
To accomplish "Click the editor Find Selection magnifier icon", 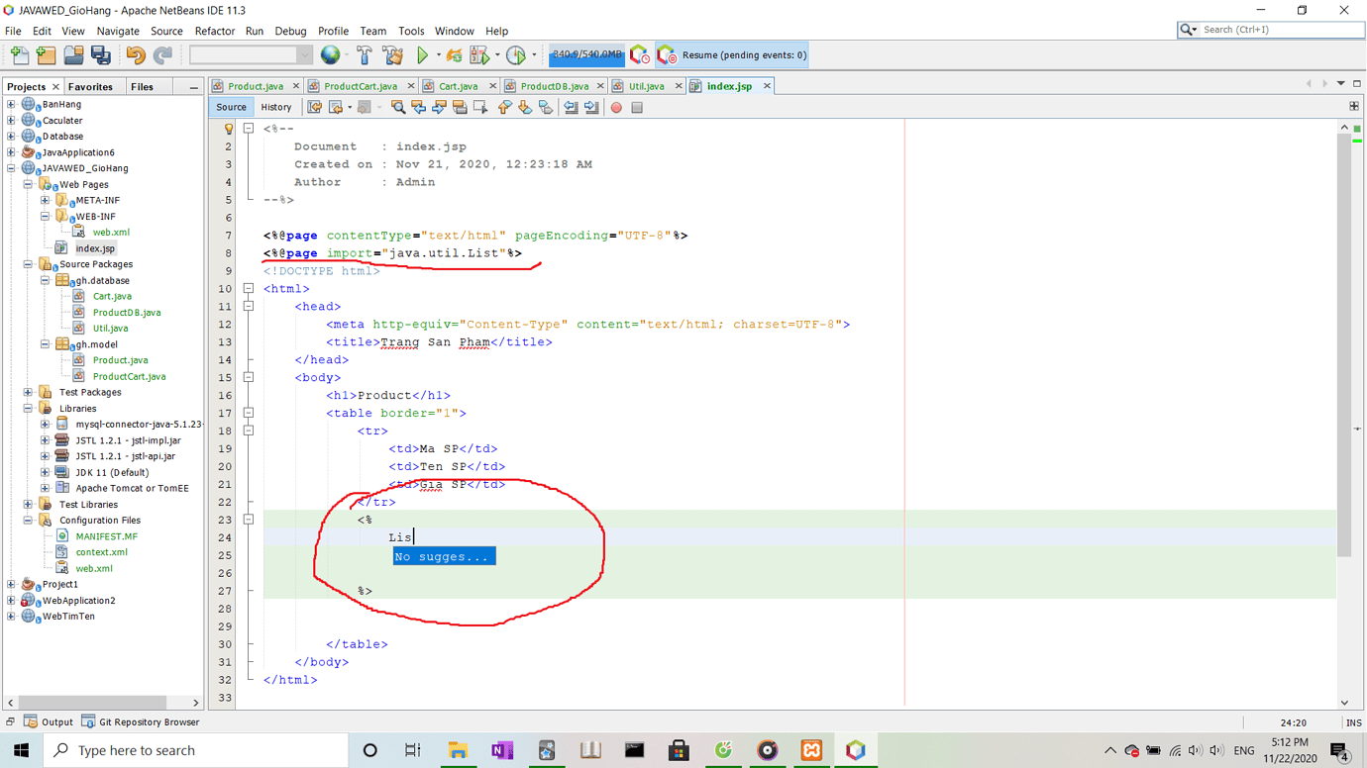I will point(397,107).
